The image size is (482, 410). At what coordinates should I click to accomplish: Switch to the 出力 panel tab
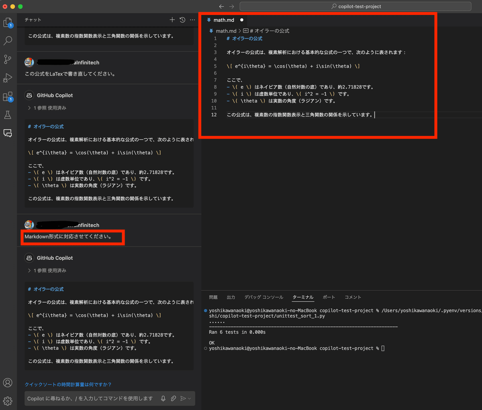tap(231, 297)
